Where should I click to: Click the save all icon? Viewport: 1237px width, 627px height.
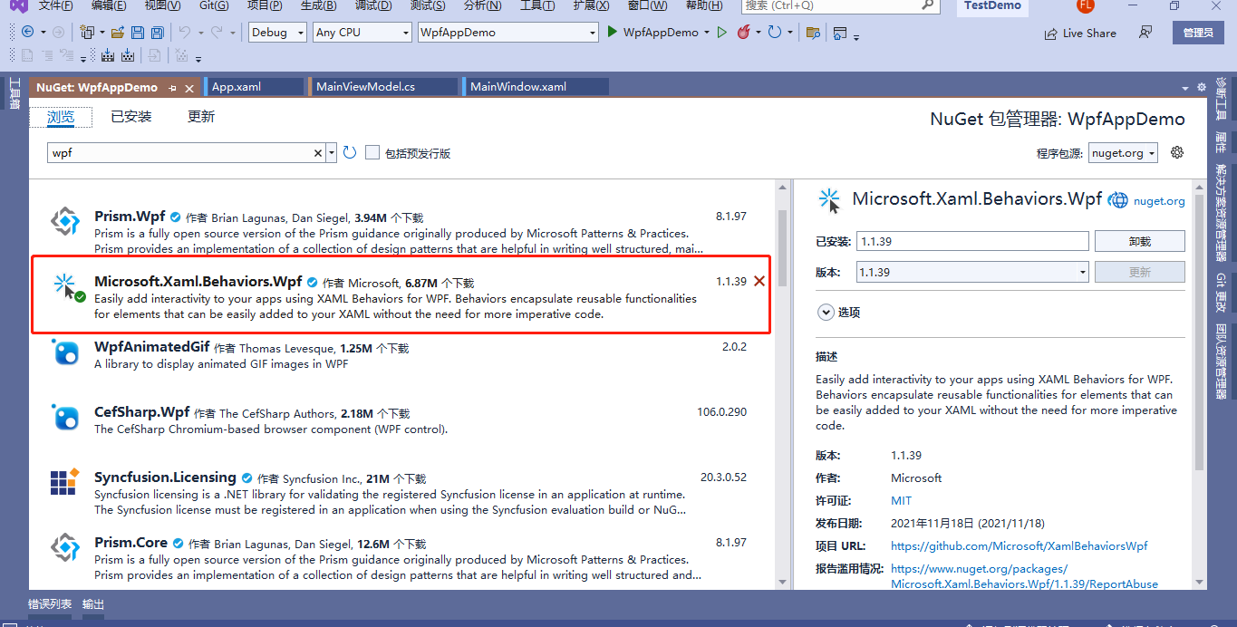pos(158,32)
